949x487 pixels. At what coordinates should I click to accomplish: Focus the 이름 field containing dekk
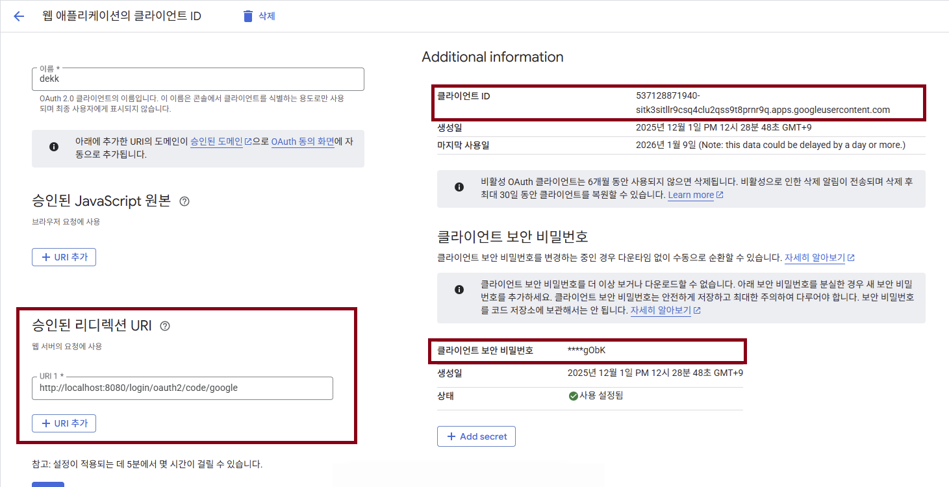pos(197,79)
